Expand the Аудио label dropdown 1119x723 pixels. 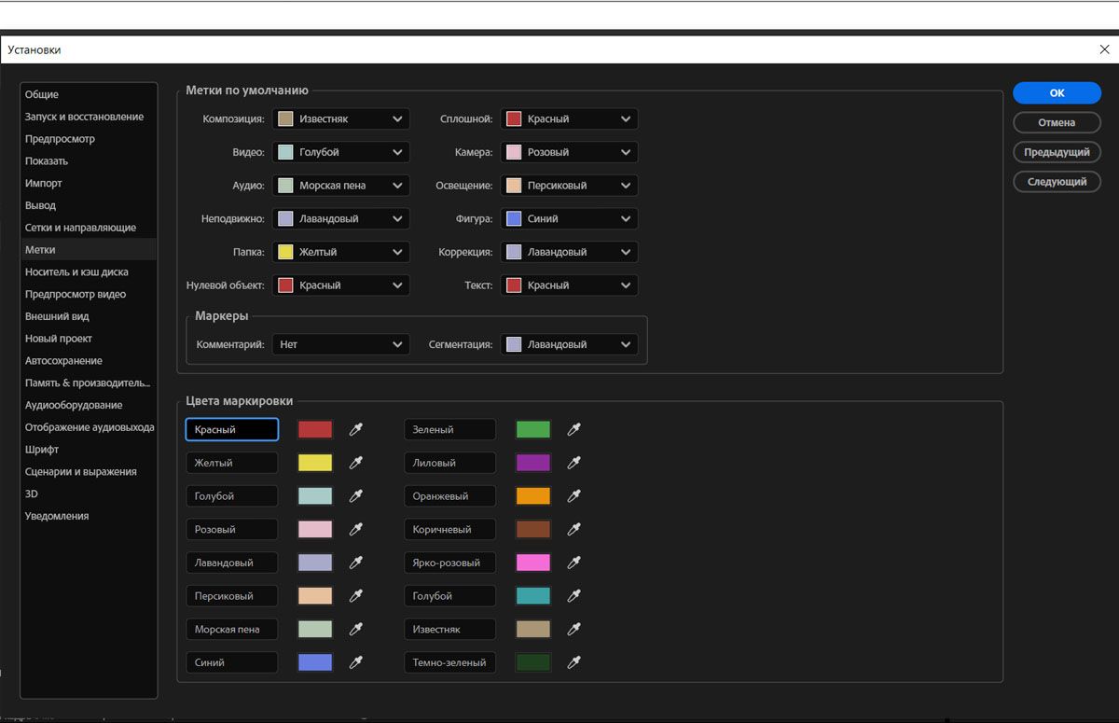[341, 186]
